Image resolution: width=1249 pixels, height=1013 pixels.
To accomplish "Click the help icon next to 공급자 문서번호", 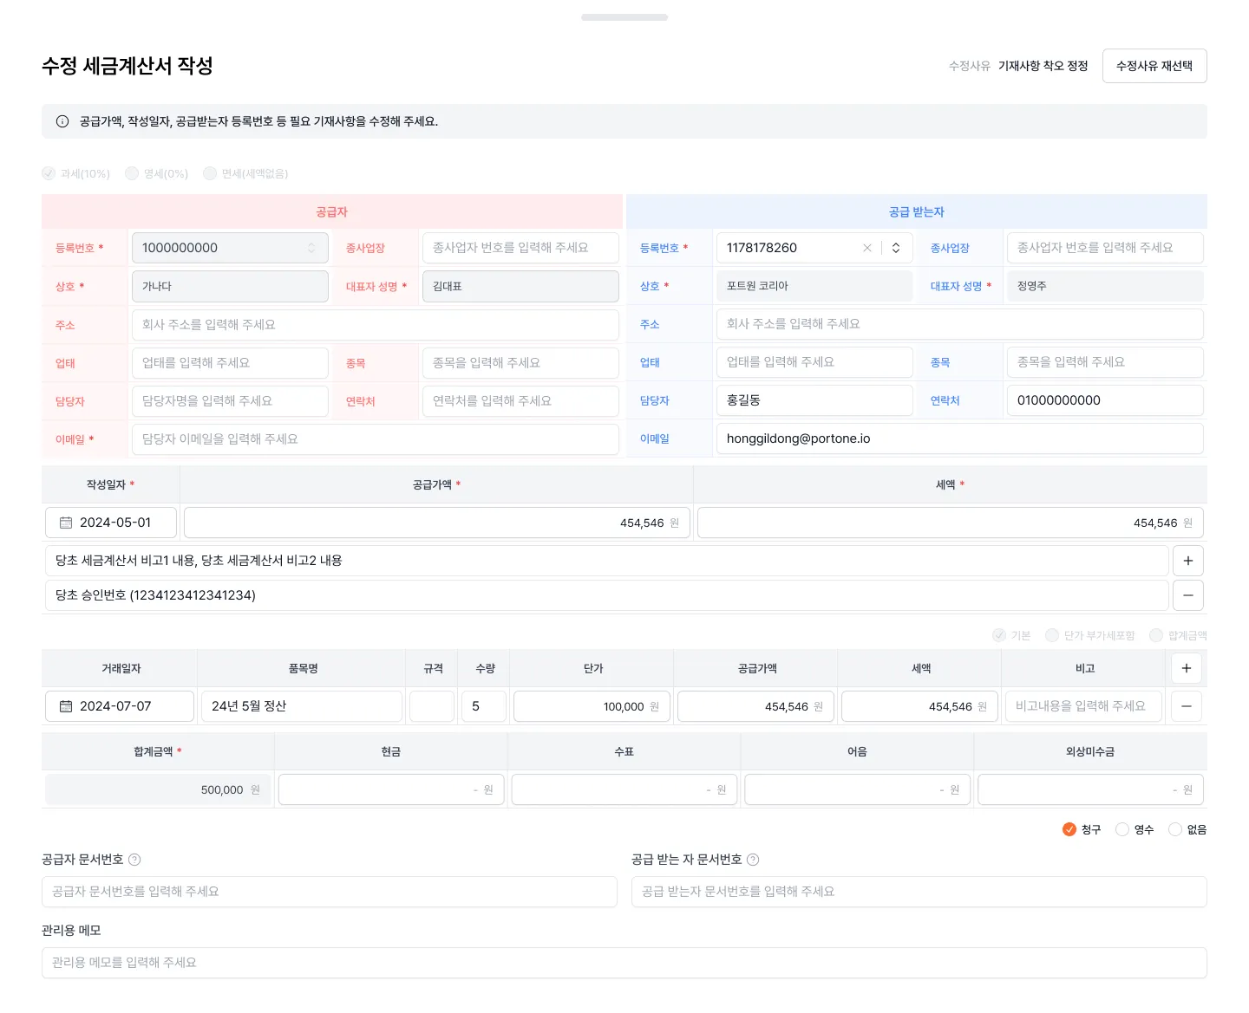I will click(x=134, y=860).
